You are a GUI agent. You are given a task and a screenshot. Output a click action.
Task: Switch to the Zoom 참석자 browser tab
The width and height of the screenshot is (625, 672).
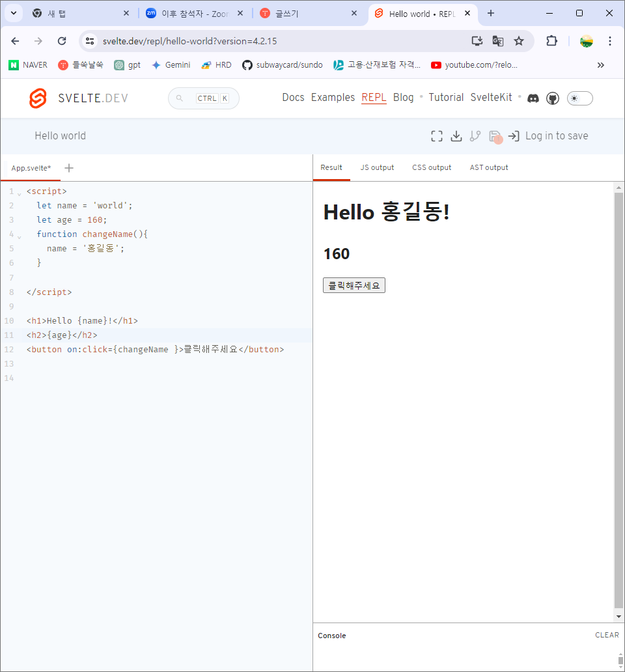(x=187, y=14)
